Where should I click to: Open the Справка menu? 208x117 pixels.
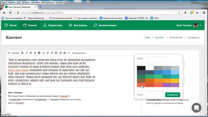(59, 2)
